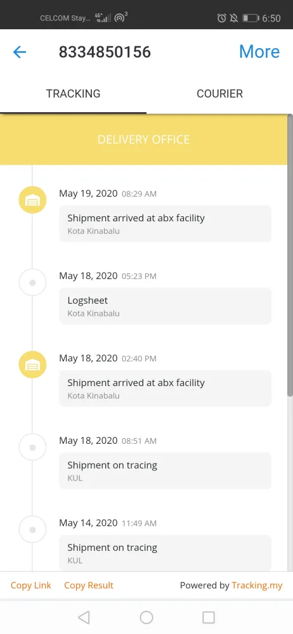Click the vertical scrollbar on the right
Image resolution: width=293 pixels, height=634 pixels.
click(290, 256)
